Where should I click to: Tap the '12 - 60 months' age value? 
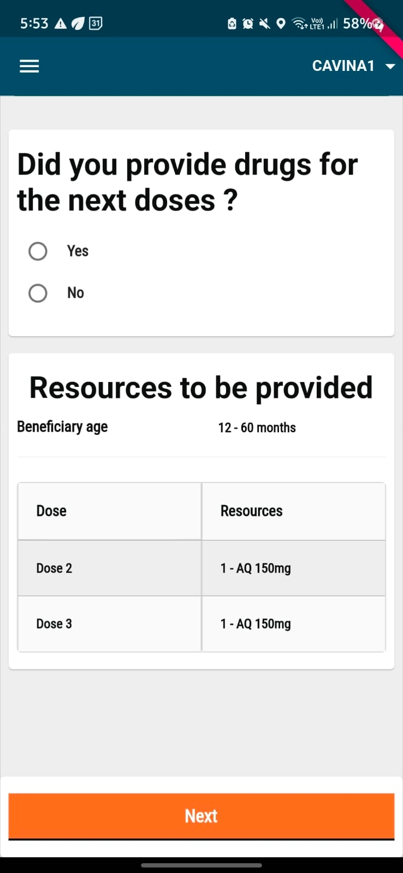coord(257,428)
